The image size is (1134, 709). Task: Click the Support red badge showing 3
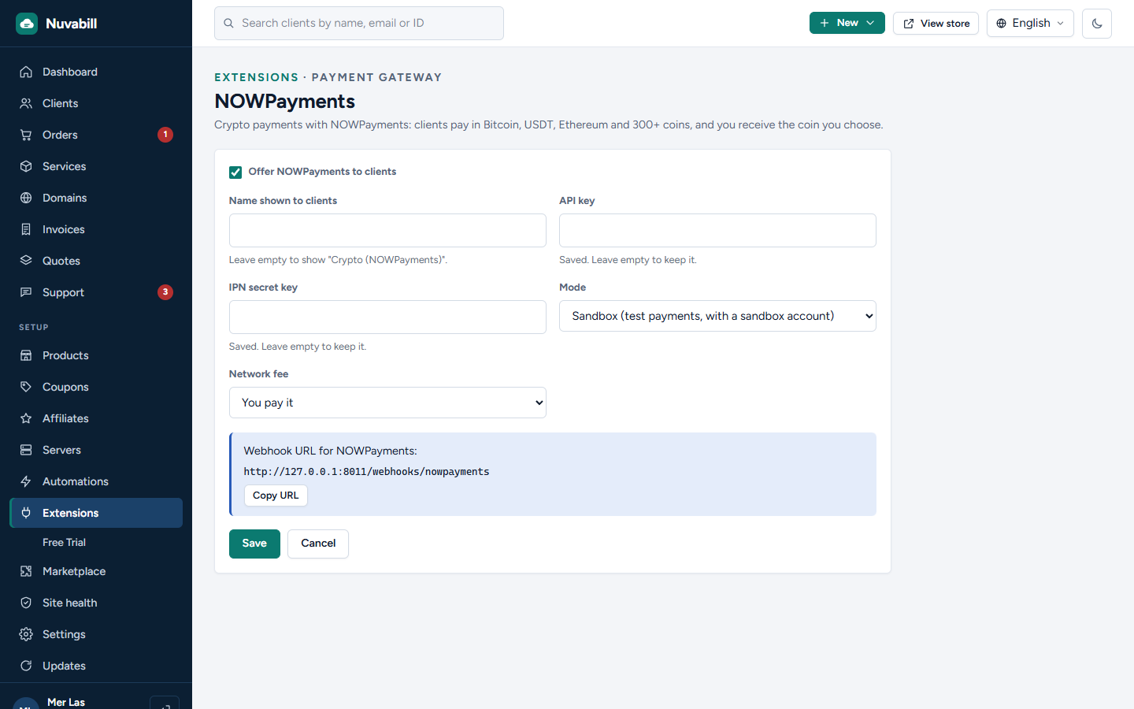[x=165, y=292]
